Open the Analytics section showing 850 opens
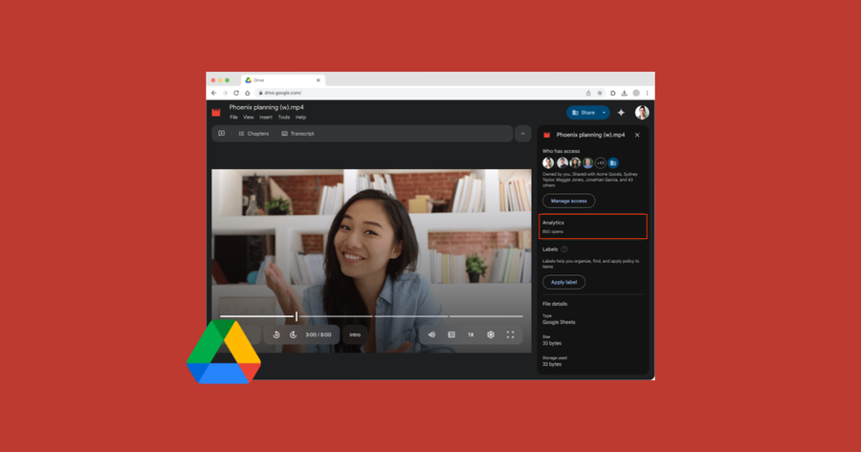Viewport: 861px width, 452px height. [x=593, y=226]
